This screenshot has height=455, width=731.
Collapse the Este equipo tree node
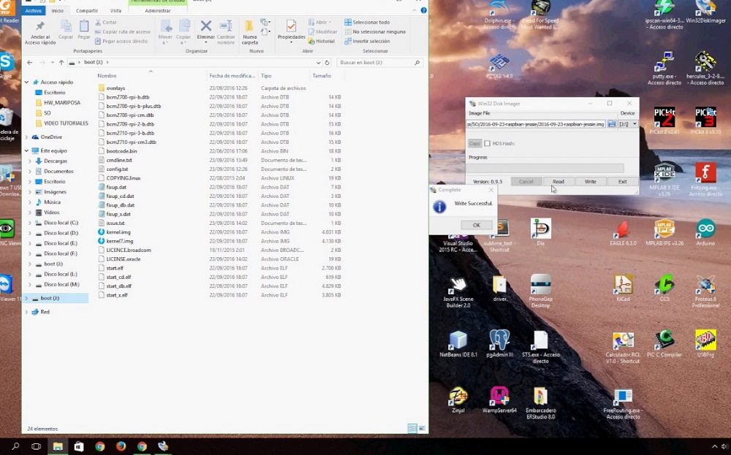click(26, 151)
